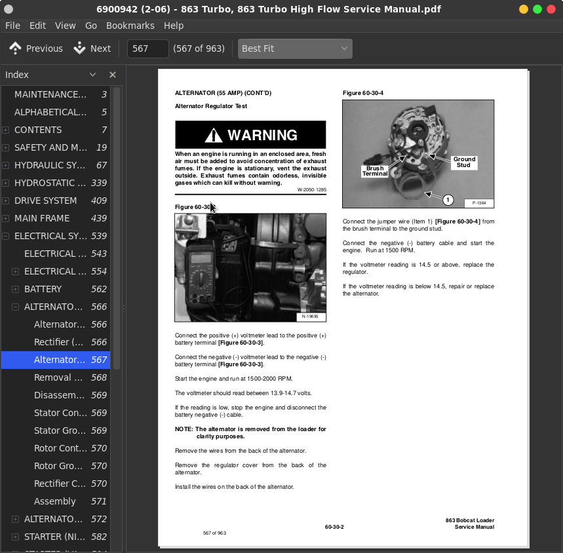The width and height of the screenshot is (563, 553).
Task: Close the Index side panel
Action: point(112,75)
